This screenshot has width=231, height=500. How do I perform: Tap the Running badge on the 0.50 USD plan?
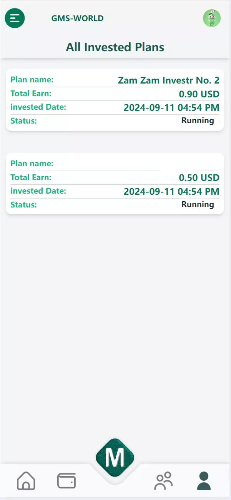[198, 204]
